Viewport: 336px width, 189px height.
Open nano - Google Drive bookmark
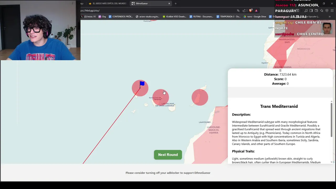pos(255,17)
